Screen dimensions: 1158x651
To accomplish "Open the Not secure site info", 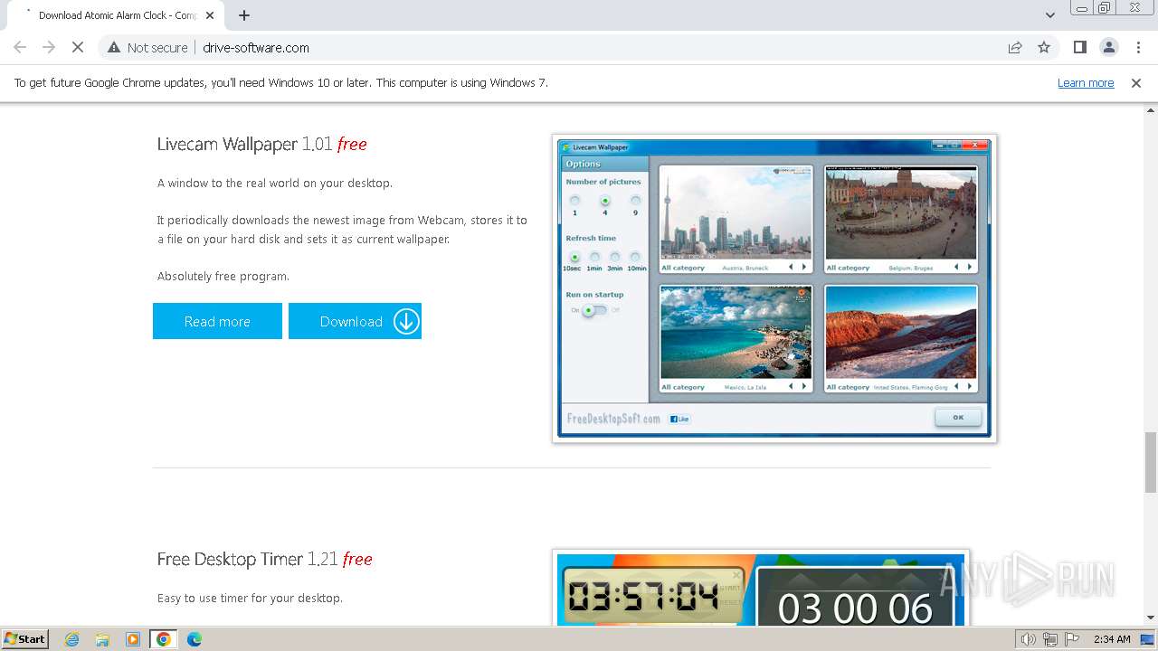I will coord(147,47).
